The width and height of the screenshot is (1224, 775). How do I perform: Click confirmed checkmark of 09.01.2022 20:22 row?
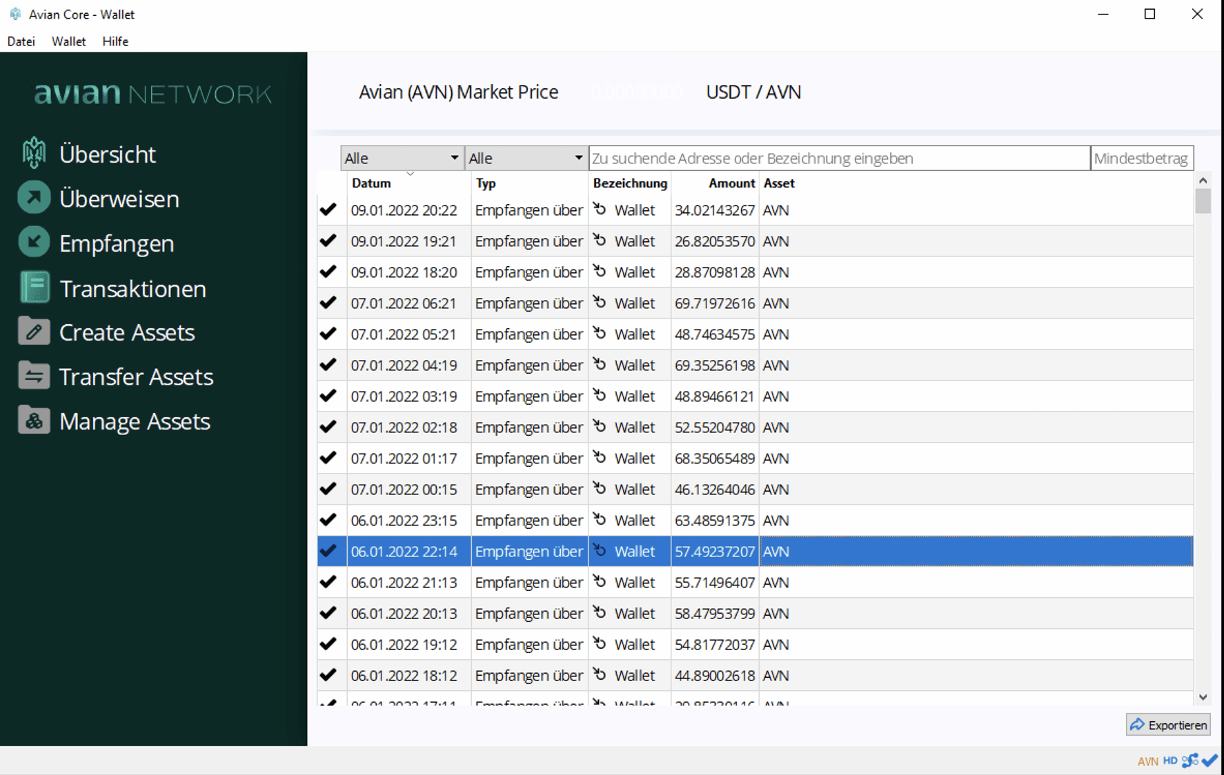click(328, 210)
